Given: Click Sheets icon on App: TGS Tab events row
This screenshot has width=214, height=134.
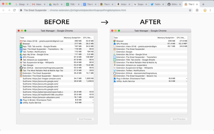Looking at the screenshot, I should [x=21, y=46].
